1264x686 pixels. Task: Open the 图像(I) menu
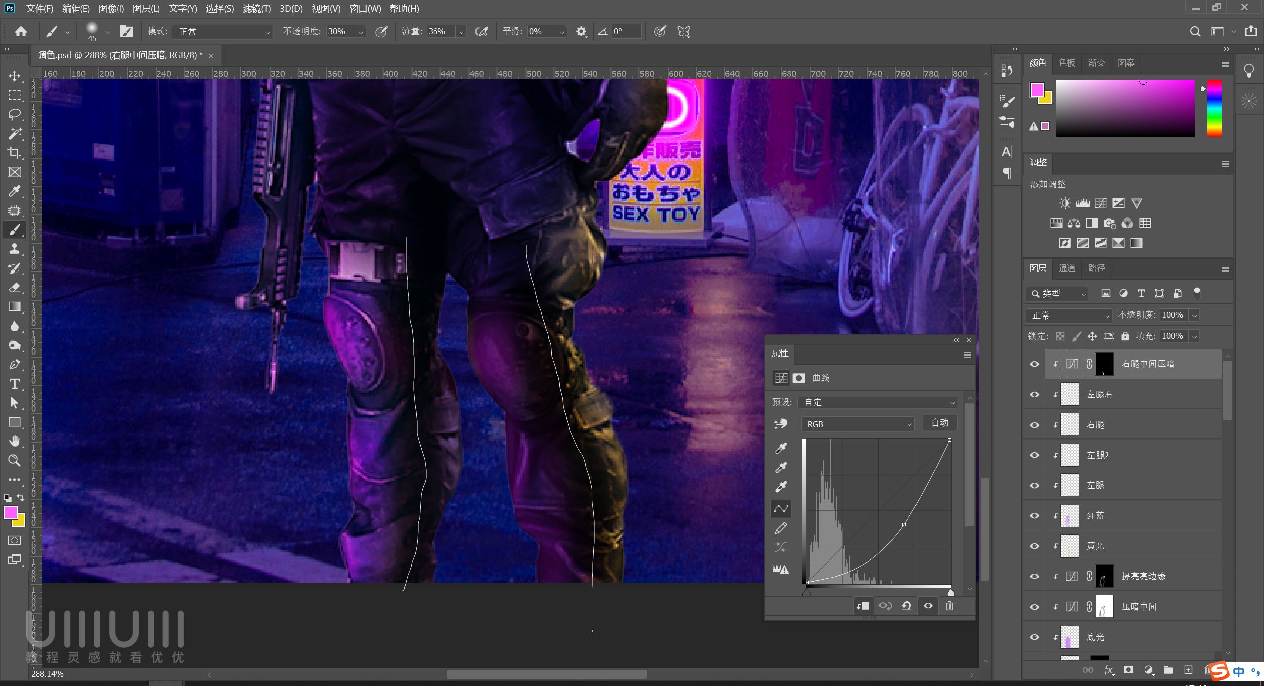click(x=111, y=8)
